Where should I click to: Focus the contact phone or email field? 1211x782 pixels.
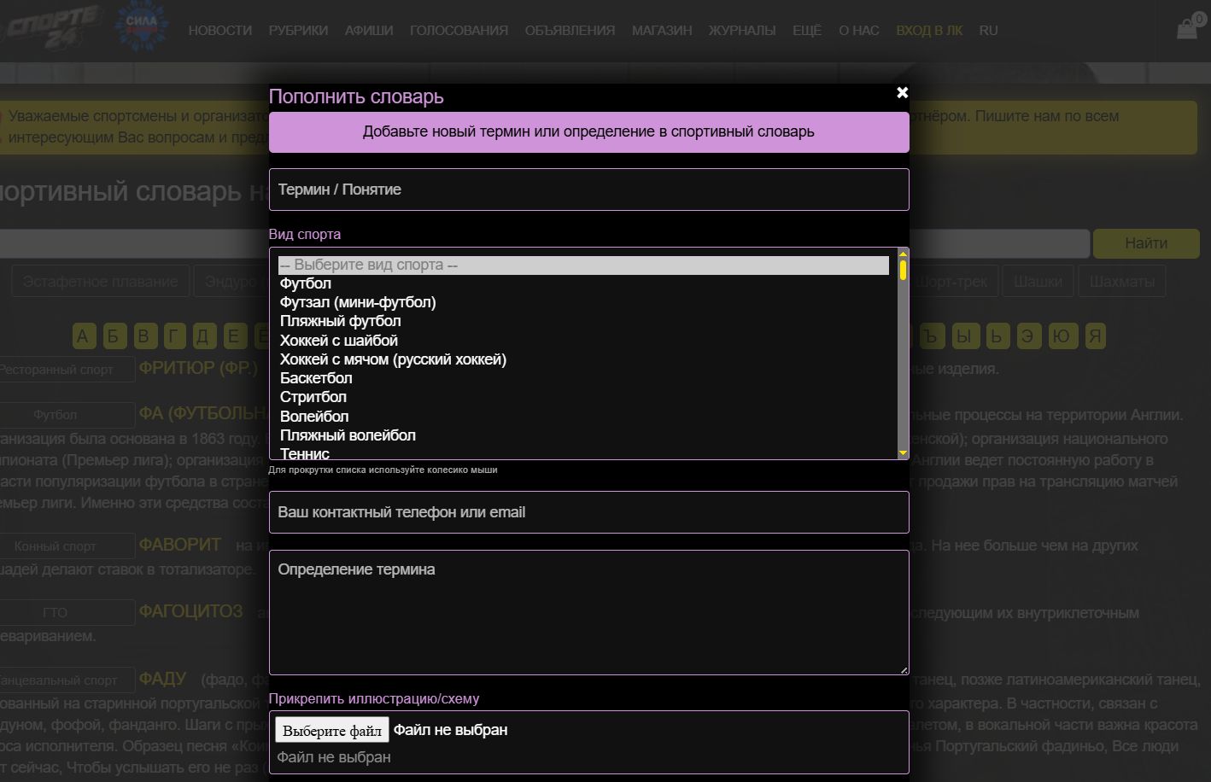[x=588, y=512]
